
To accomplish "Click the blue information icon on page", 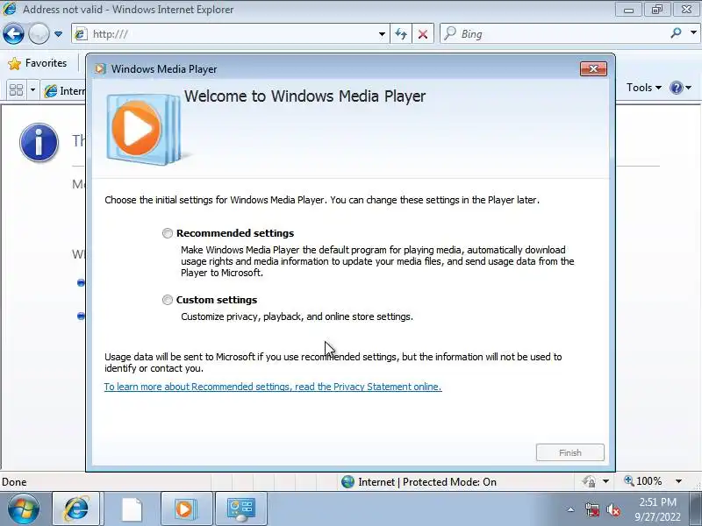I will [39, 142].
